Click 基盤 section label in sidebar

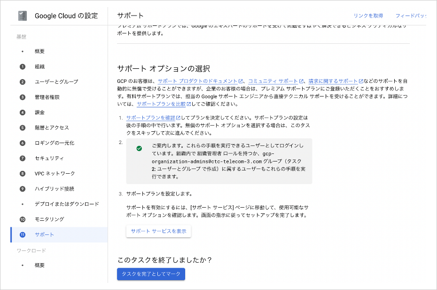[x=22, y=37]
